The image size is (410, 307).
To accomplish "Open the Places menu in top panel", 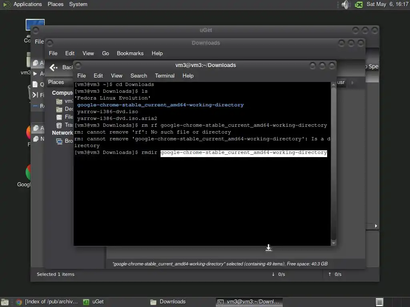I will 55,4.
